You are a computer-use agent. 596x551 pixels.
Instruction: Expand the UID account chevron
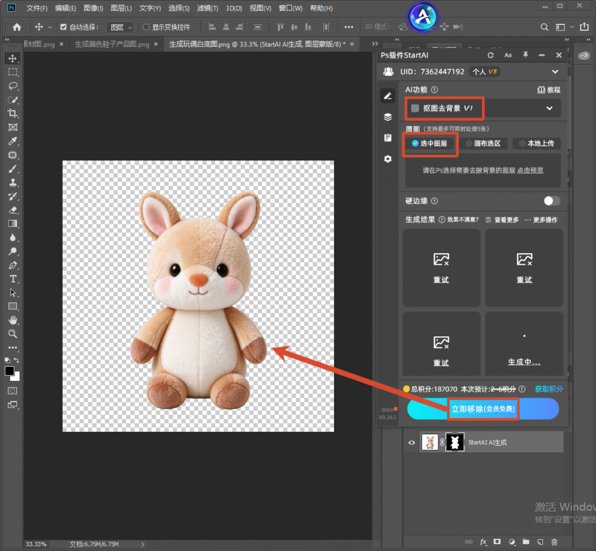click(555, 72)
